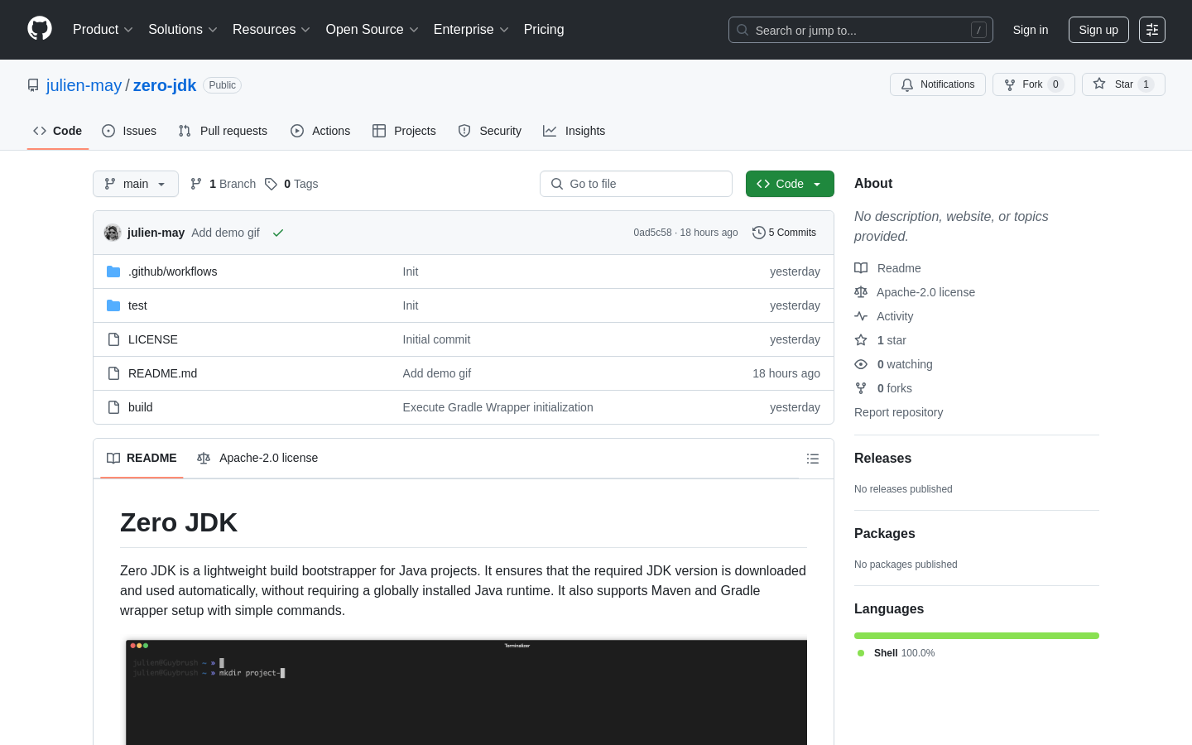Image resolution: width=1192 pixels, height=745 pixels.
Task: Switch to the Projects tab
Action: (x=404, y=131)
